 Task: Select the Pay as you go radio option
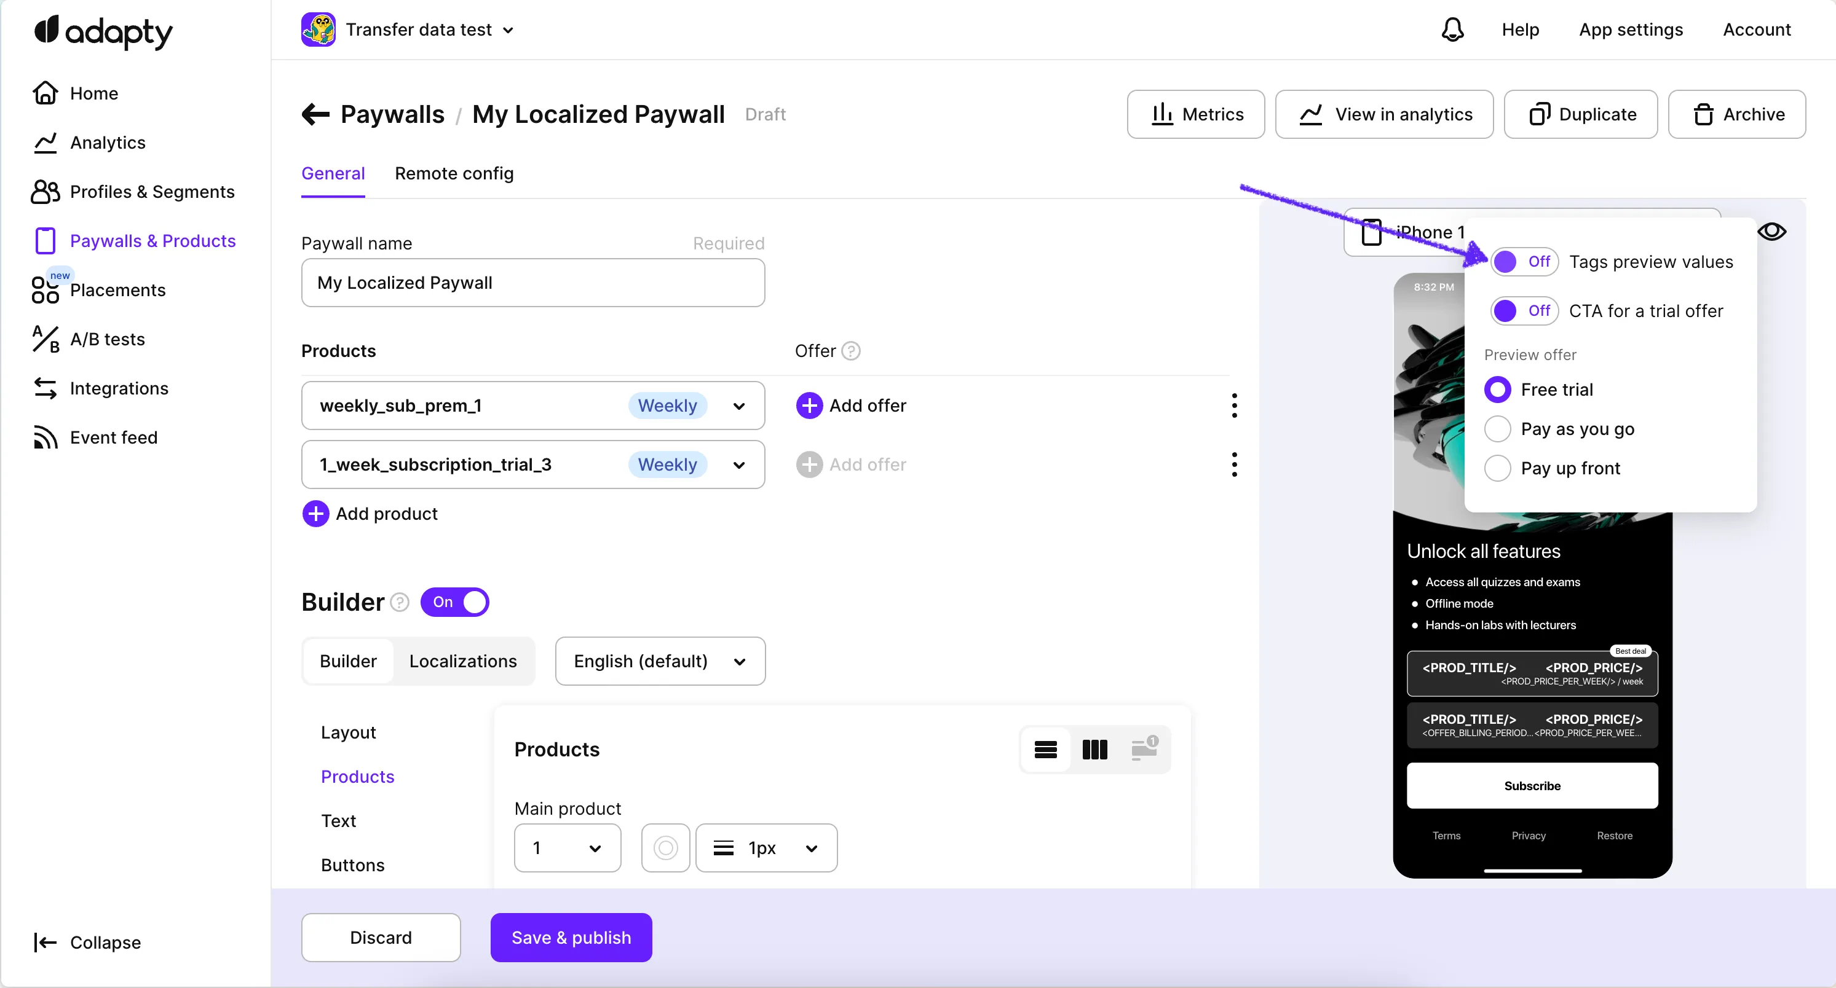[1497, 429]
